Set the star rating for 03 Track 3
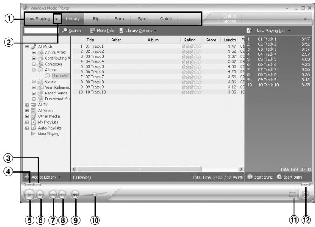This screenshot has width=315, height=227. [x=191, y=56]
